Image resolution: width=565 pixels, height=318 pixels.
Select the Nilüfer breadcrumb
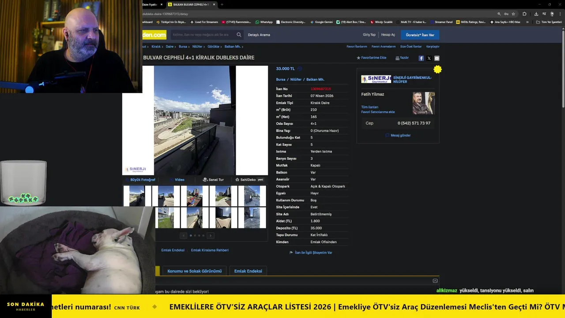pos(197,46)
